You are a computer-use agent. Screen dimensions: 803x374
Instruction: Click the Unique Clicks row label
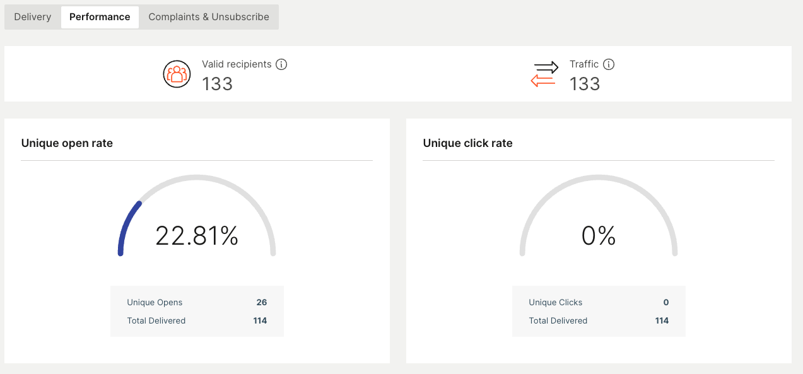[x=556, y=303]
